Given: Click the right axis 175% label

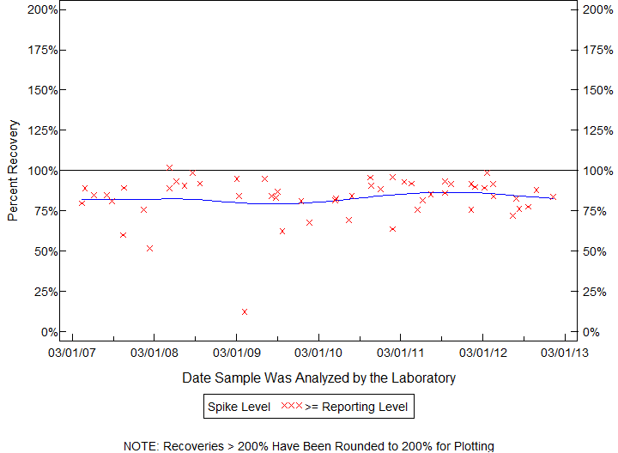Looking at the screenshot, I should 598,50.
